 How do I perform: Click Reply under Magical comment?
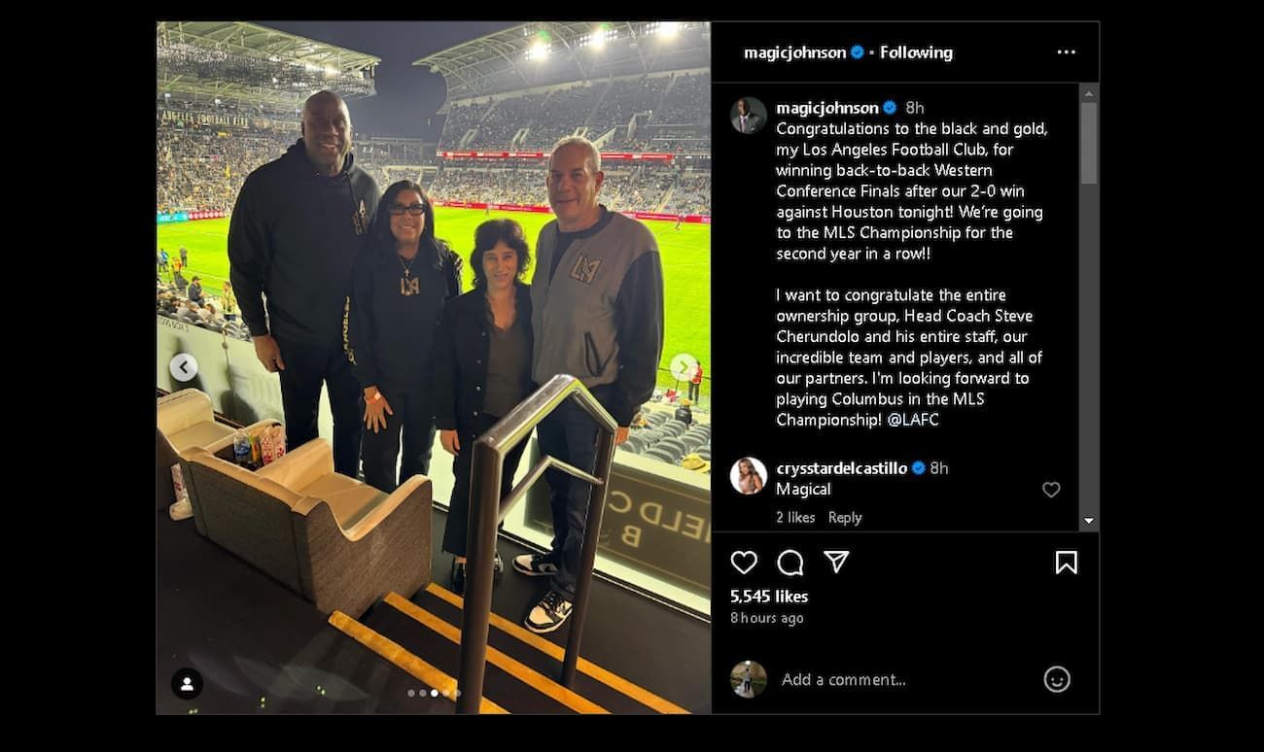tap(845, 518)
